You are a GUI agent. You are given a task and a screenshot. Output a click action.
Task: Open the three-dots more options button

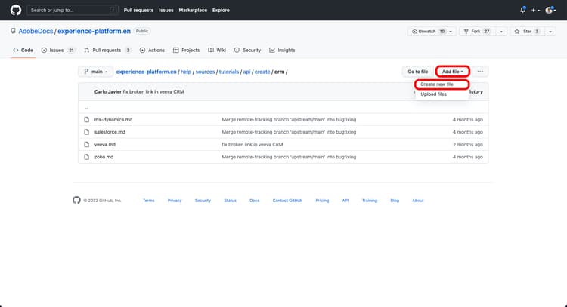coord(480,72)
